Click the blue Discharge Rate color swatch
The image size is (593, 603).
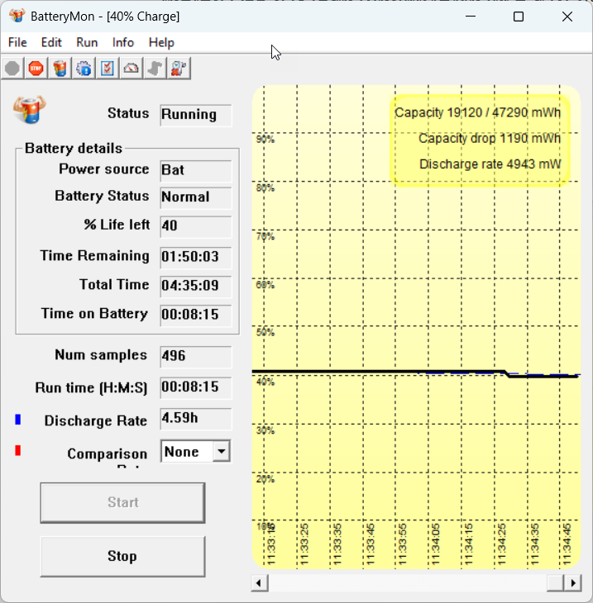pos(17,420)
